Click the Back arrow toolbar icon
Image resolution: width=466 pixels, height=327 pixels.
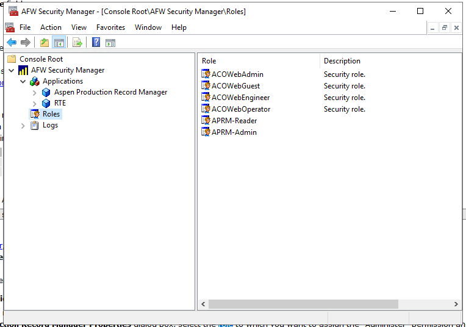pos(12,42)
